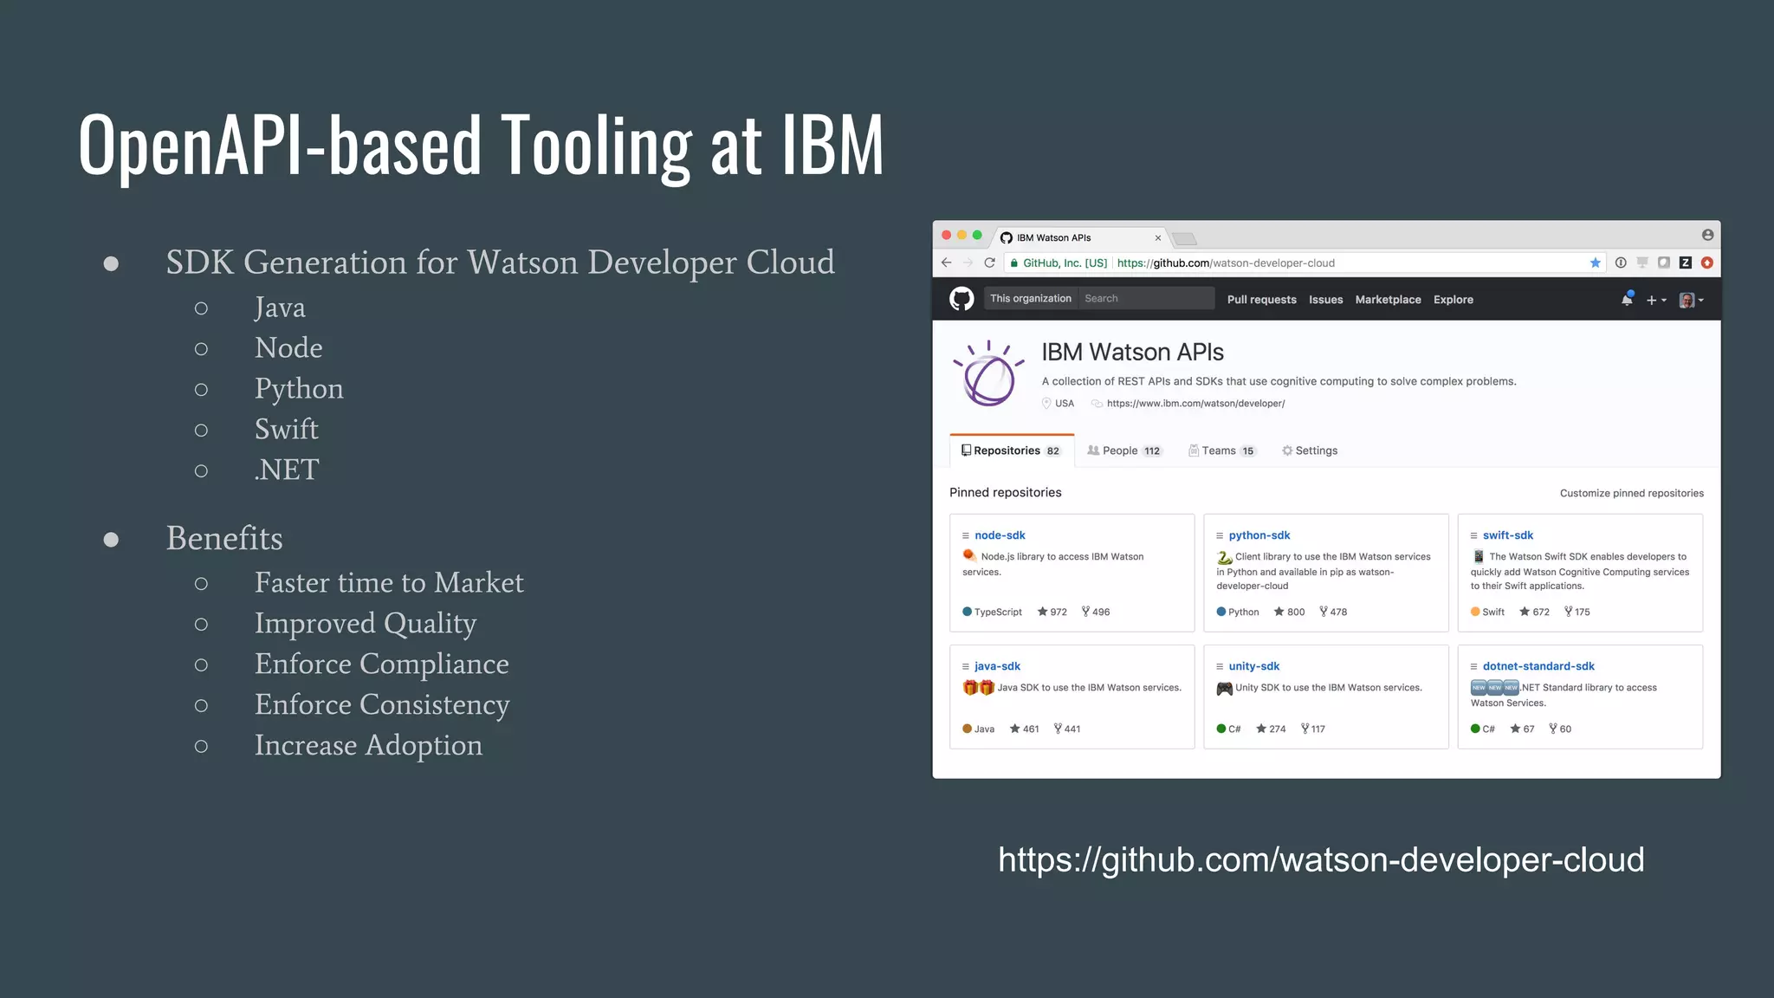Click Pull requests in GitHub header
The image size is (1774, 998).
click(x=1262, y=300)
